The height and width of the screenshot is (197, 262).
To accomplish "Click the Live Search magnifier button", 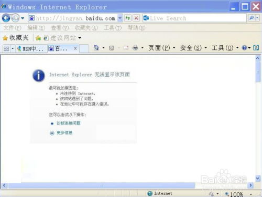I will pyautogui.click(x=252, y=18).
